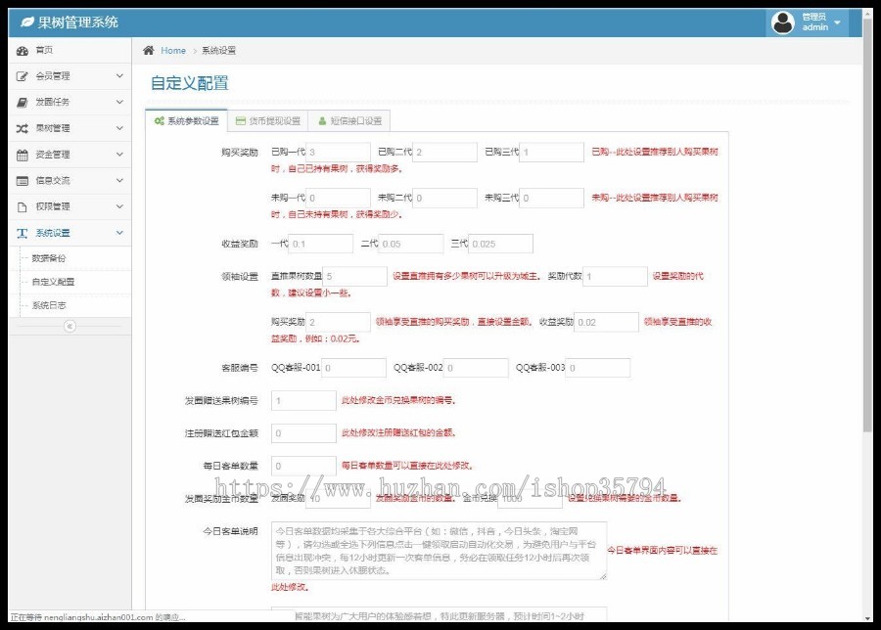Click the admin avatar in the top bar
This screenshot has width=881, height=630.
[781, 21]
